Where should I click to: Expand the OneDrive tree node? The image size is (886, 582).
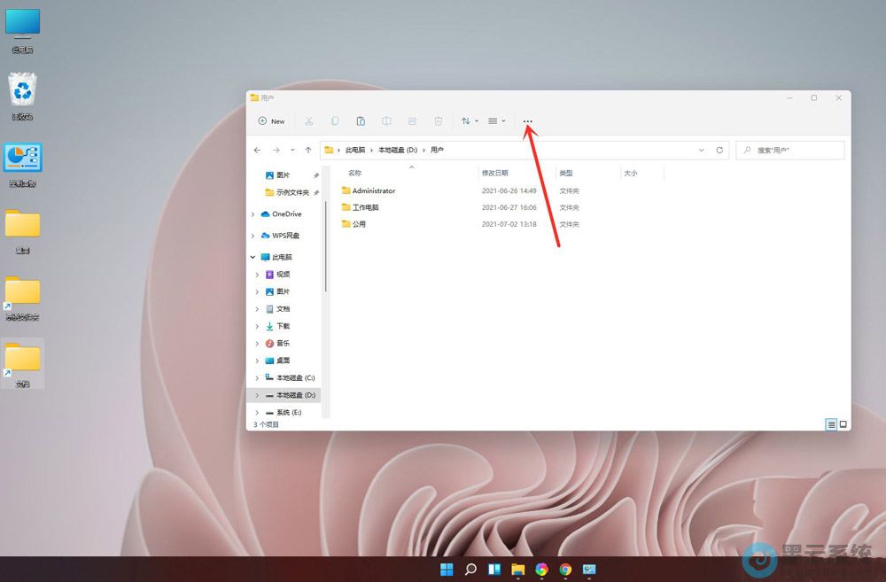(254, 214)
